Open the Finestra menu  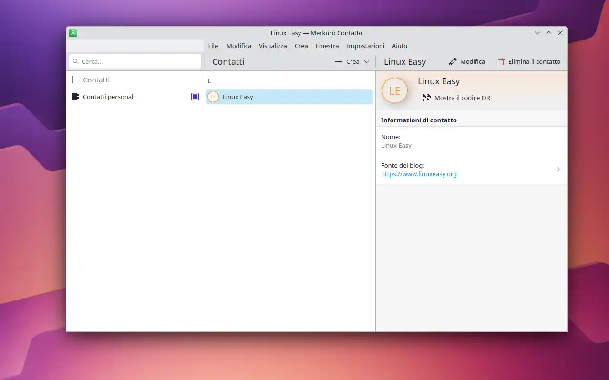327,46
